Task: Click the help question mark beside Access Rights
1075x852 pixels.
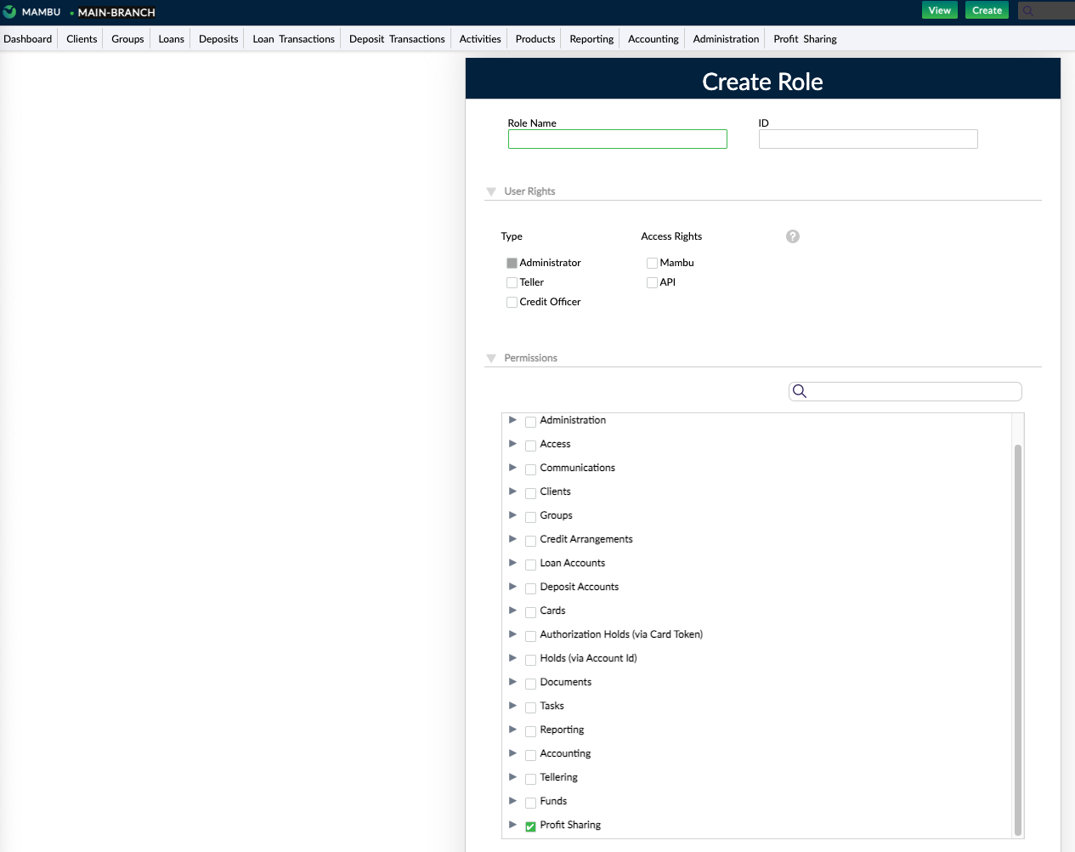Action: pyautogui.click(x=792, y=236)
